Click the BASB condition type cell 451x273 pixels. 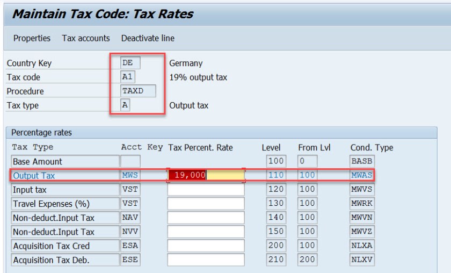pos(362,161)
